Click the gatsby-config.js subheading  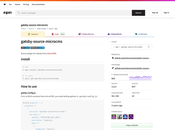pos(28,93)
